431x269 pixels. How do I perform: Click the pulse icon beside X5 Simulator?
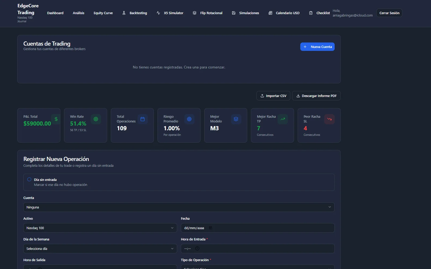158,13
